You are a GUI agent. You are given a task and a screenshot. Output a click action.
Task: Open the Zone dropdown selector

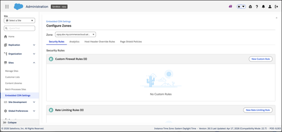click(75, 34)
